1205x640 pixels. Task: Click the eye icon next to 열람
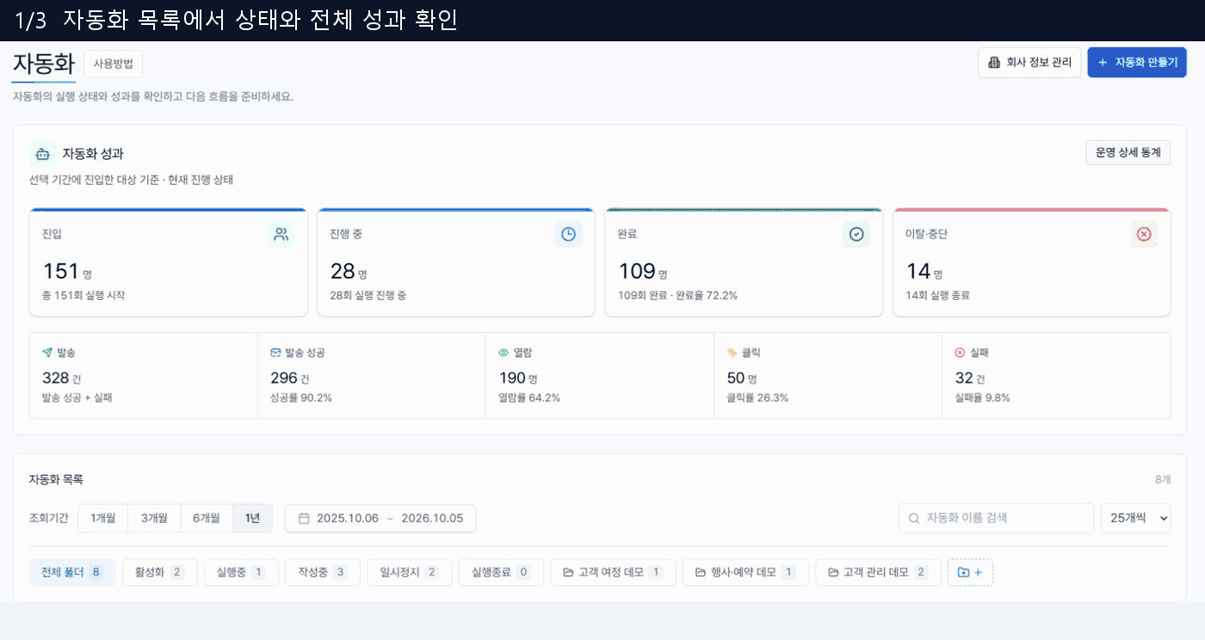coord(504,353)
